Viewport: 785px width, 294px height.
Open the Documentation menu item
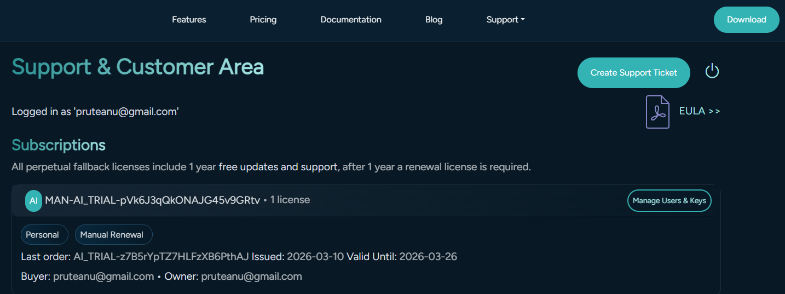[351, 20]
